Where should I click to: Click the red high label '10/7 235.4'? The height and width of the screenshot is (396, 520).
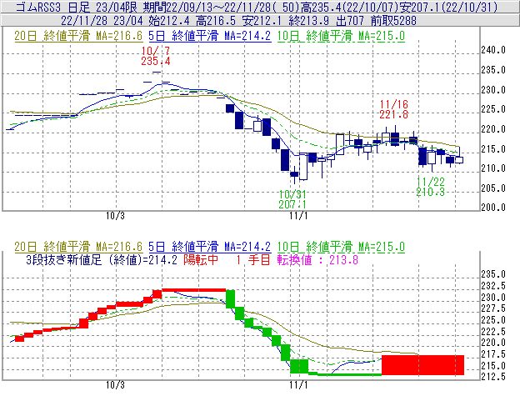coord(156,56)
